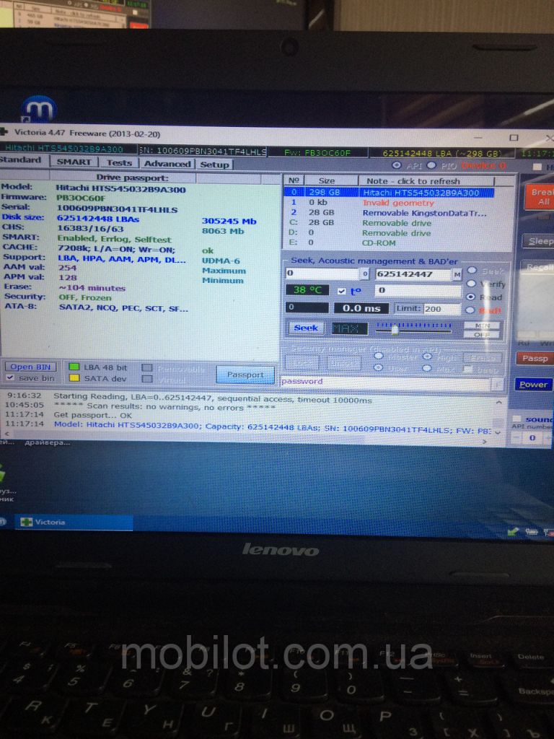Click the Limit field showing 200

[441, 309]
